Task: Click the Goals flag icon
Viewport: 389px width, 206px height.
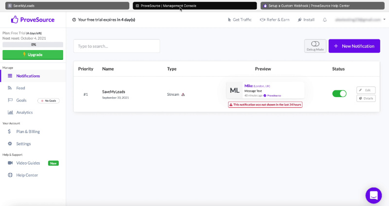Action: 10,100
